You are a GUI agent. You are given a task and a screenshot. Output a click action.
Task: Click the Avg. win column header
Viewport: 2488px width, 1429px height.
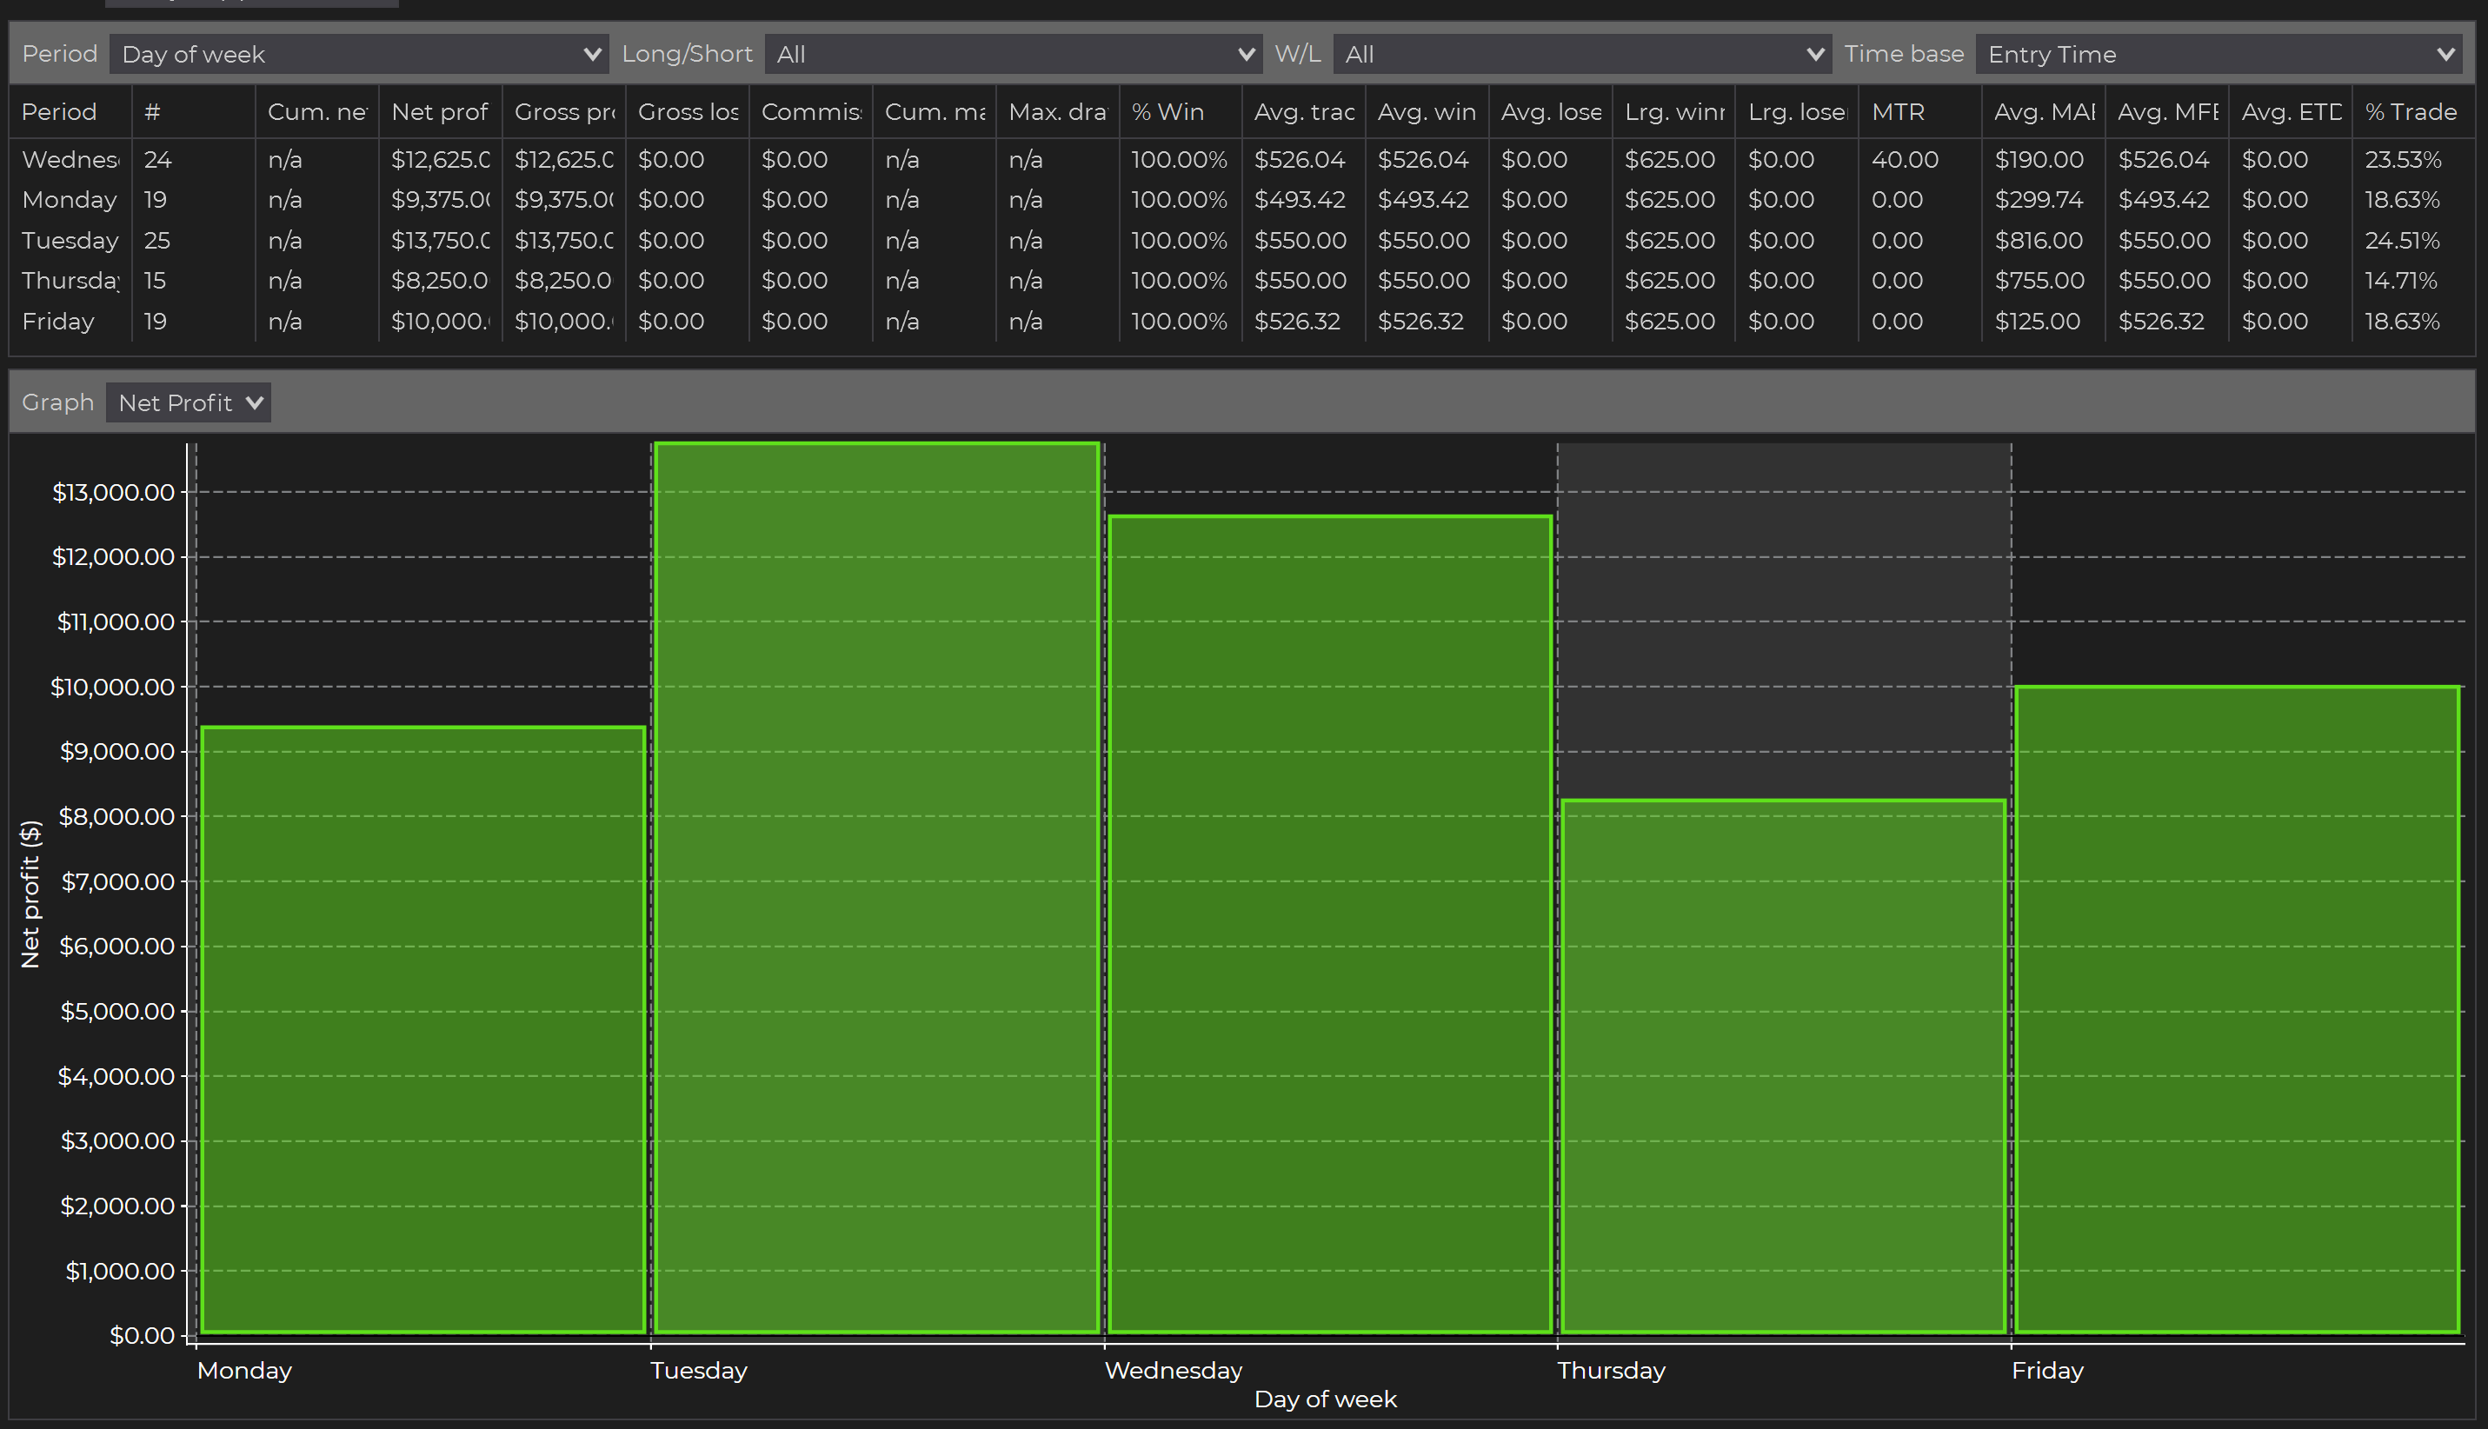point(1426,112)
